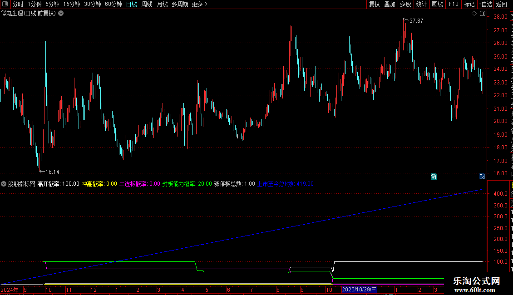Click the 返回 back button
Image resolution: width=513 pixels, height=295 pixels.
coord(502,4)
